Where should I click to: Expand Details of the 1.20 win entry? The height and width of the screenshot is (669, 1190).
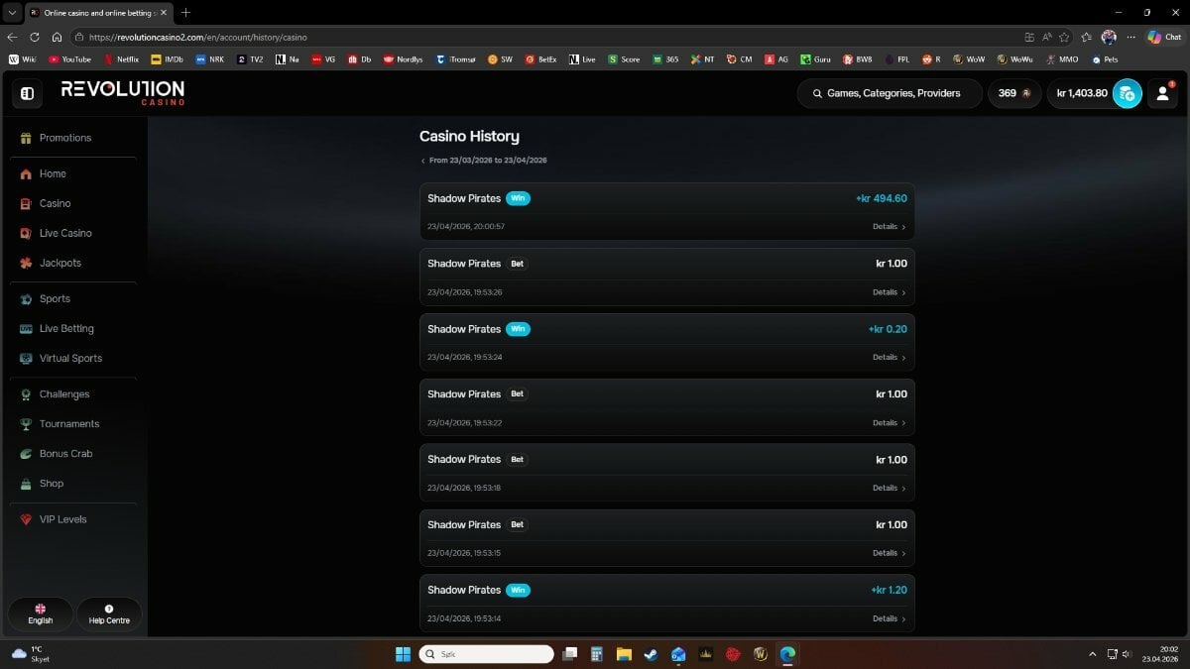click(889, 618)
